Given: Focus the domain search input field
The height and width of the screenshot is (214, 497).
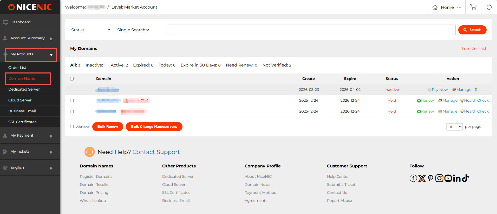Looking at the screenshot, I should 311,30.
